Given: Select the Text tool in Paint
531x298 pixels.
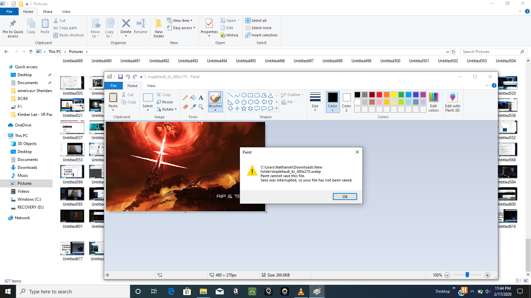Looking at the screenshot, I should point(201,98).
